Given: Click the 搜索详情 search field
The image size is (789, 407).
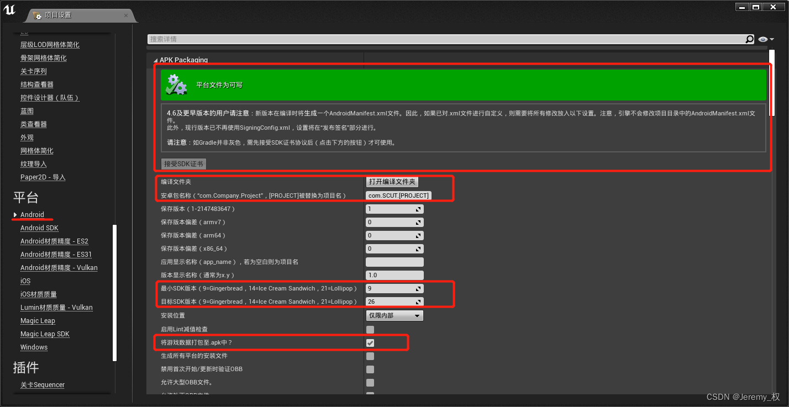Looking at the screenshot, I should [x=446, y=39].
